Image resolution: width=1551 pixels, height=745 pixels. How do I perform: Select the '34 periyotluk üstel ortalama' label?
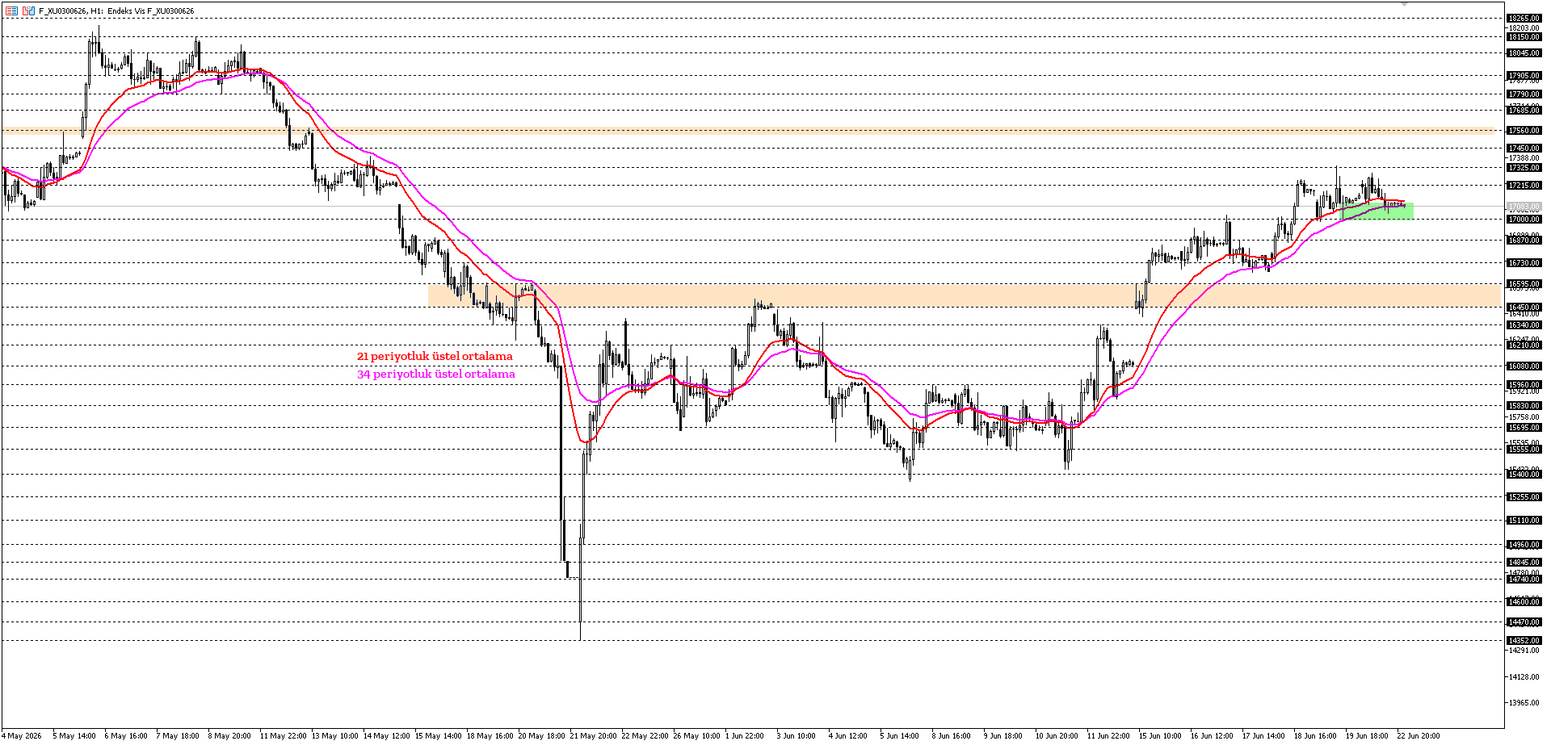pyautogui.click(x=436, y=375)
